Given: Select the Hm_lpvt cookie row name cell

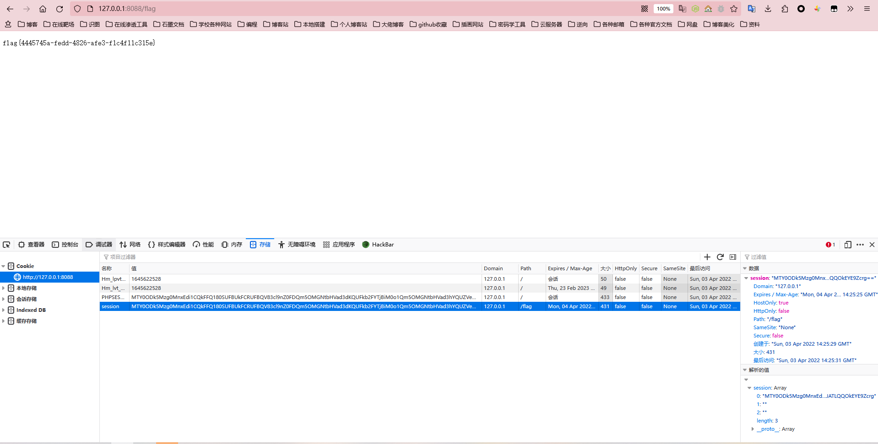Looking at the screenshot, I should [114, 279].
